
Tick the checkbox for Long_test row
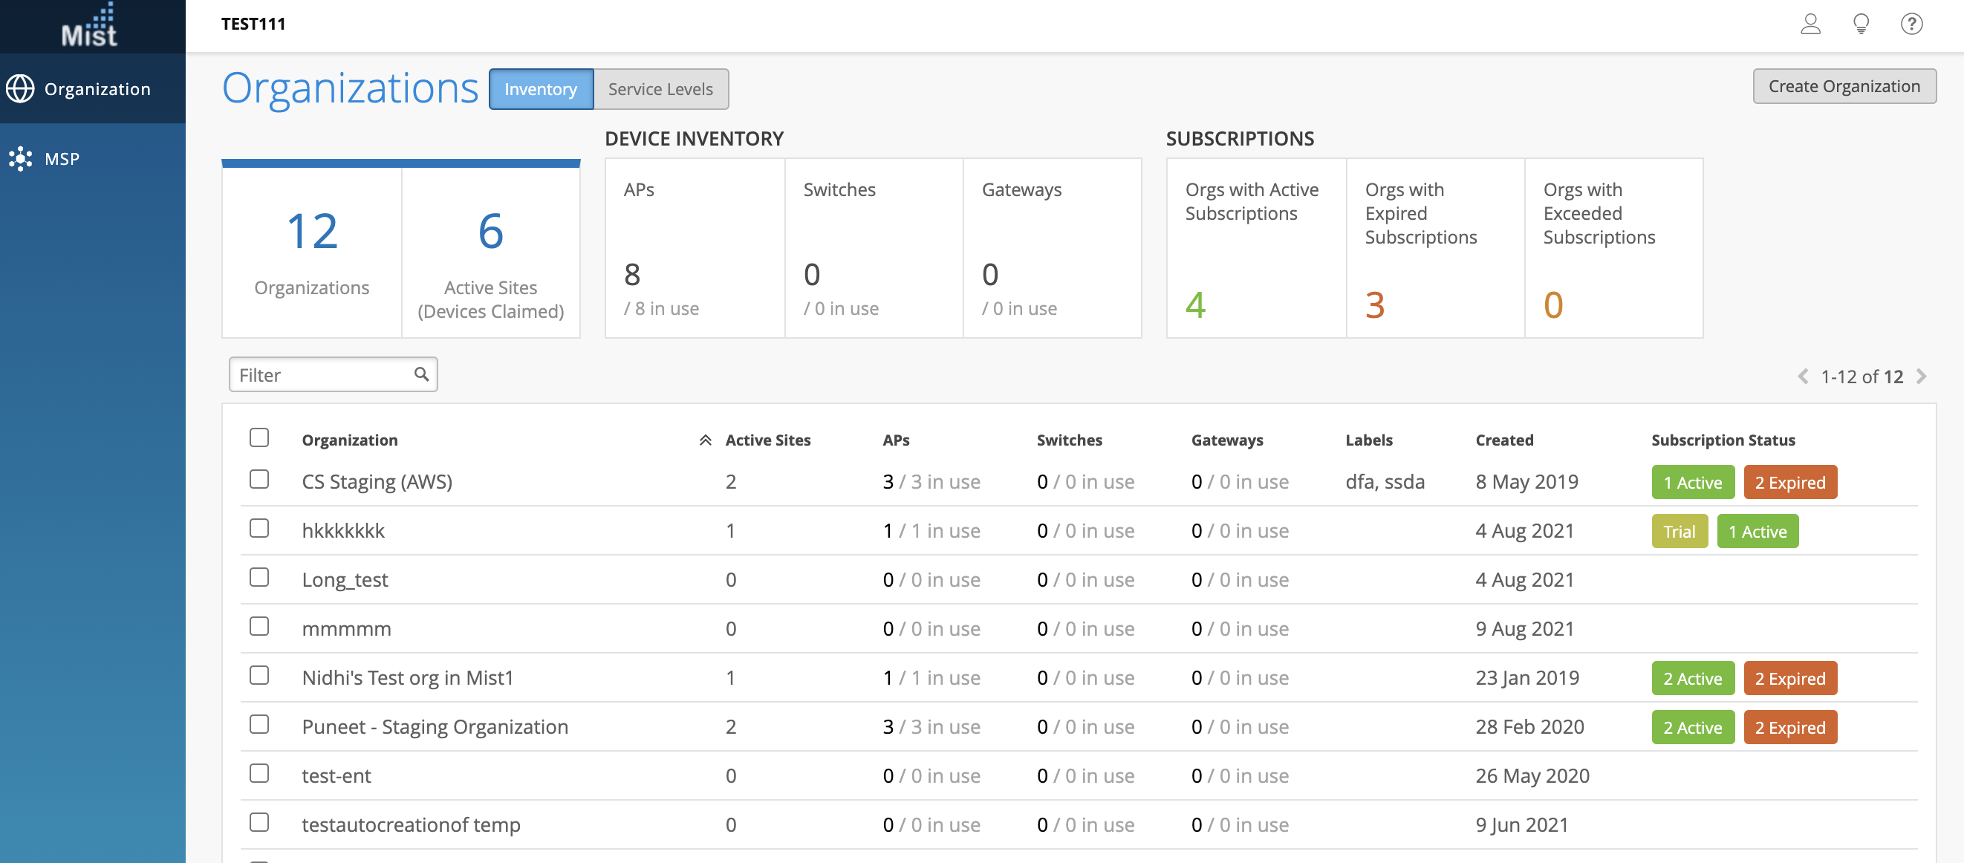pyautogui.click(x=259, y=577)
